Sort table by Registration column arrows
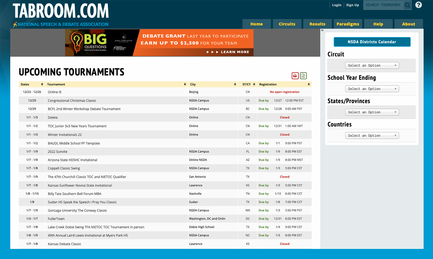The image size is (433, 259). click(309, 84)
